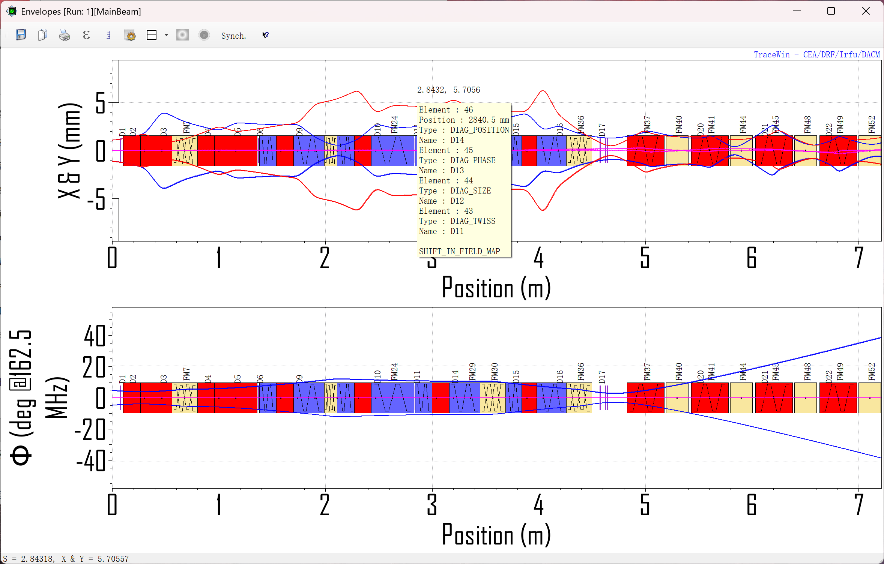Copy the plot to the clipboard
The width and height of the screenshot is (884, 564).
43,35
